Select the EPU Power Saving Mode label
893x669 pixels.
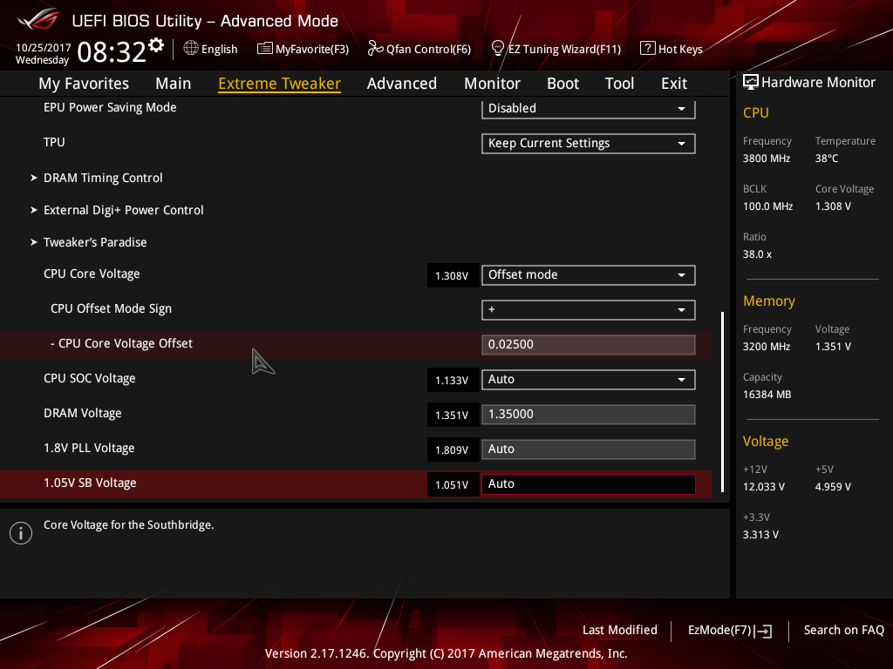[x=110, y=107]
